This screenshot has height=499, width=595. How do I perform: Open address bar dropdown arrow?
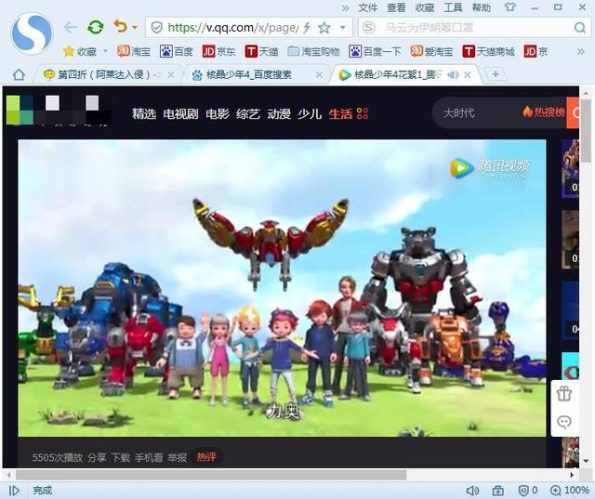pyautogui.click(x=343, y=28)
